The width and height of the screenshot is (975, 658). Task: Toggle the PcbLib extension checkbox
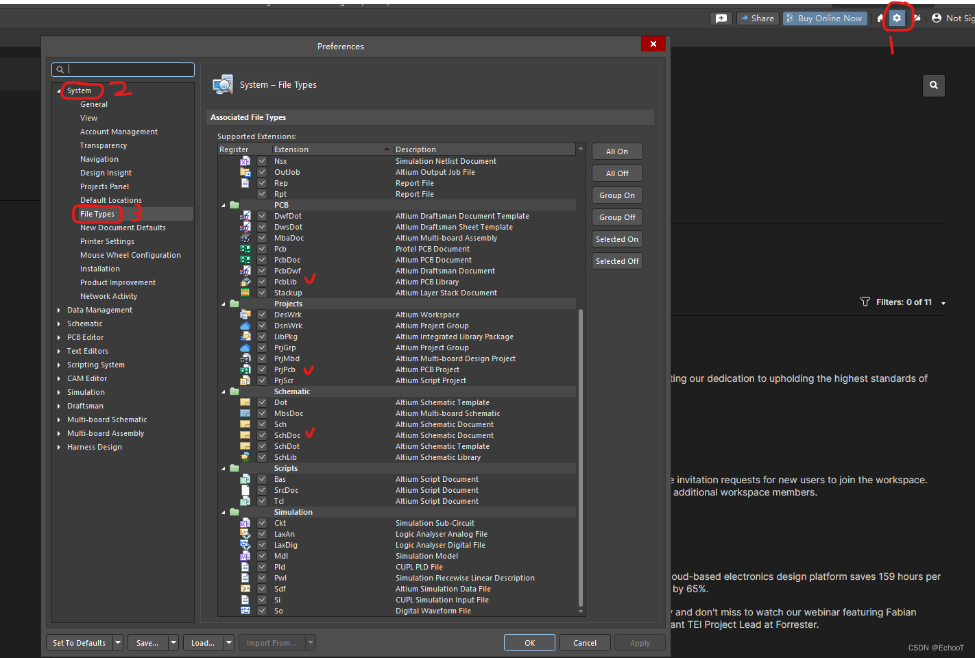click(262, 282)
